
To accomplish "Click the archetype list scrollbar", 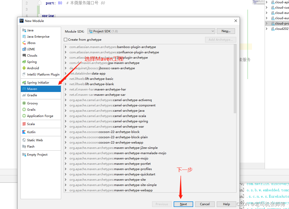I will pos(235,79).
